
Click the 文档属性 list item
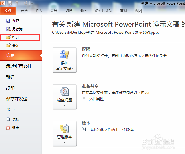pos(96,99)
